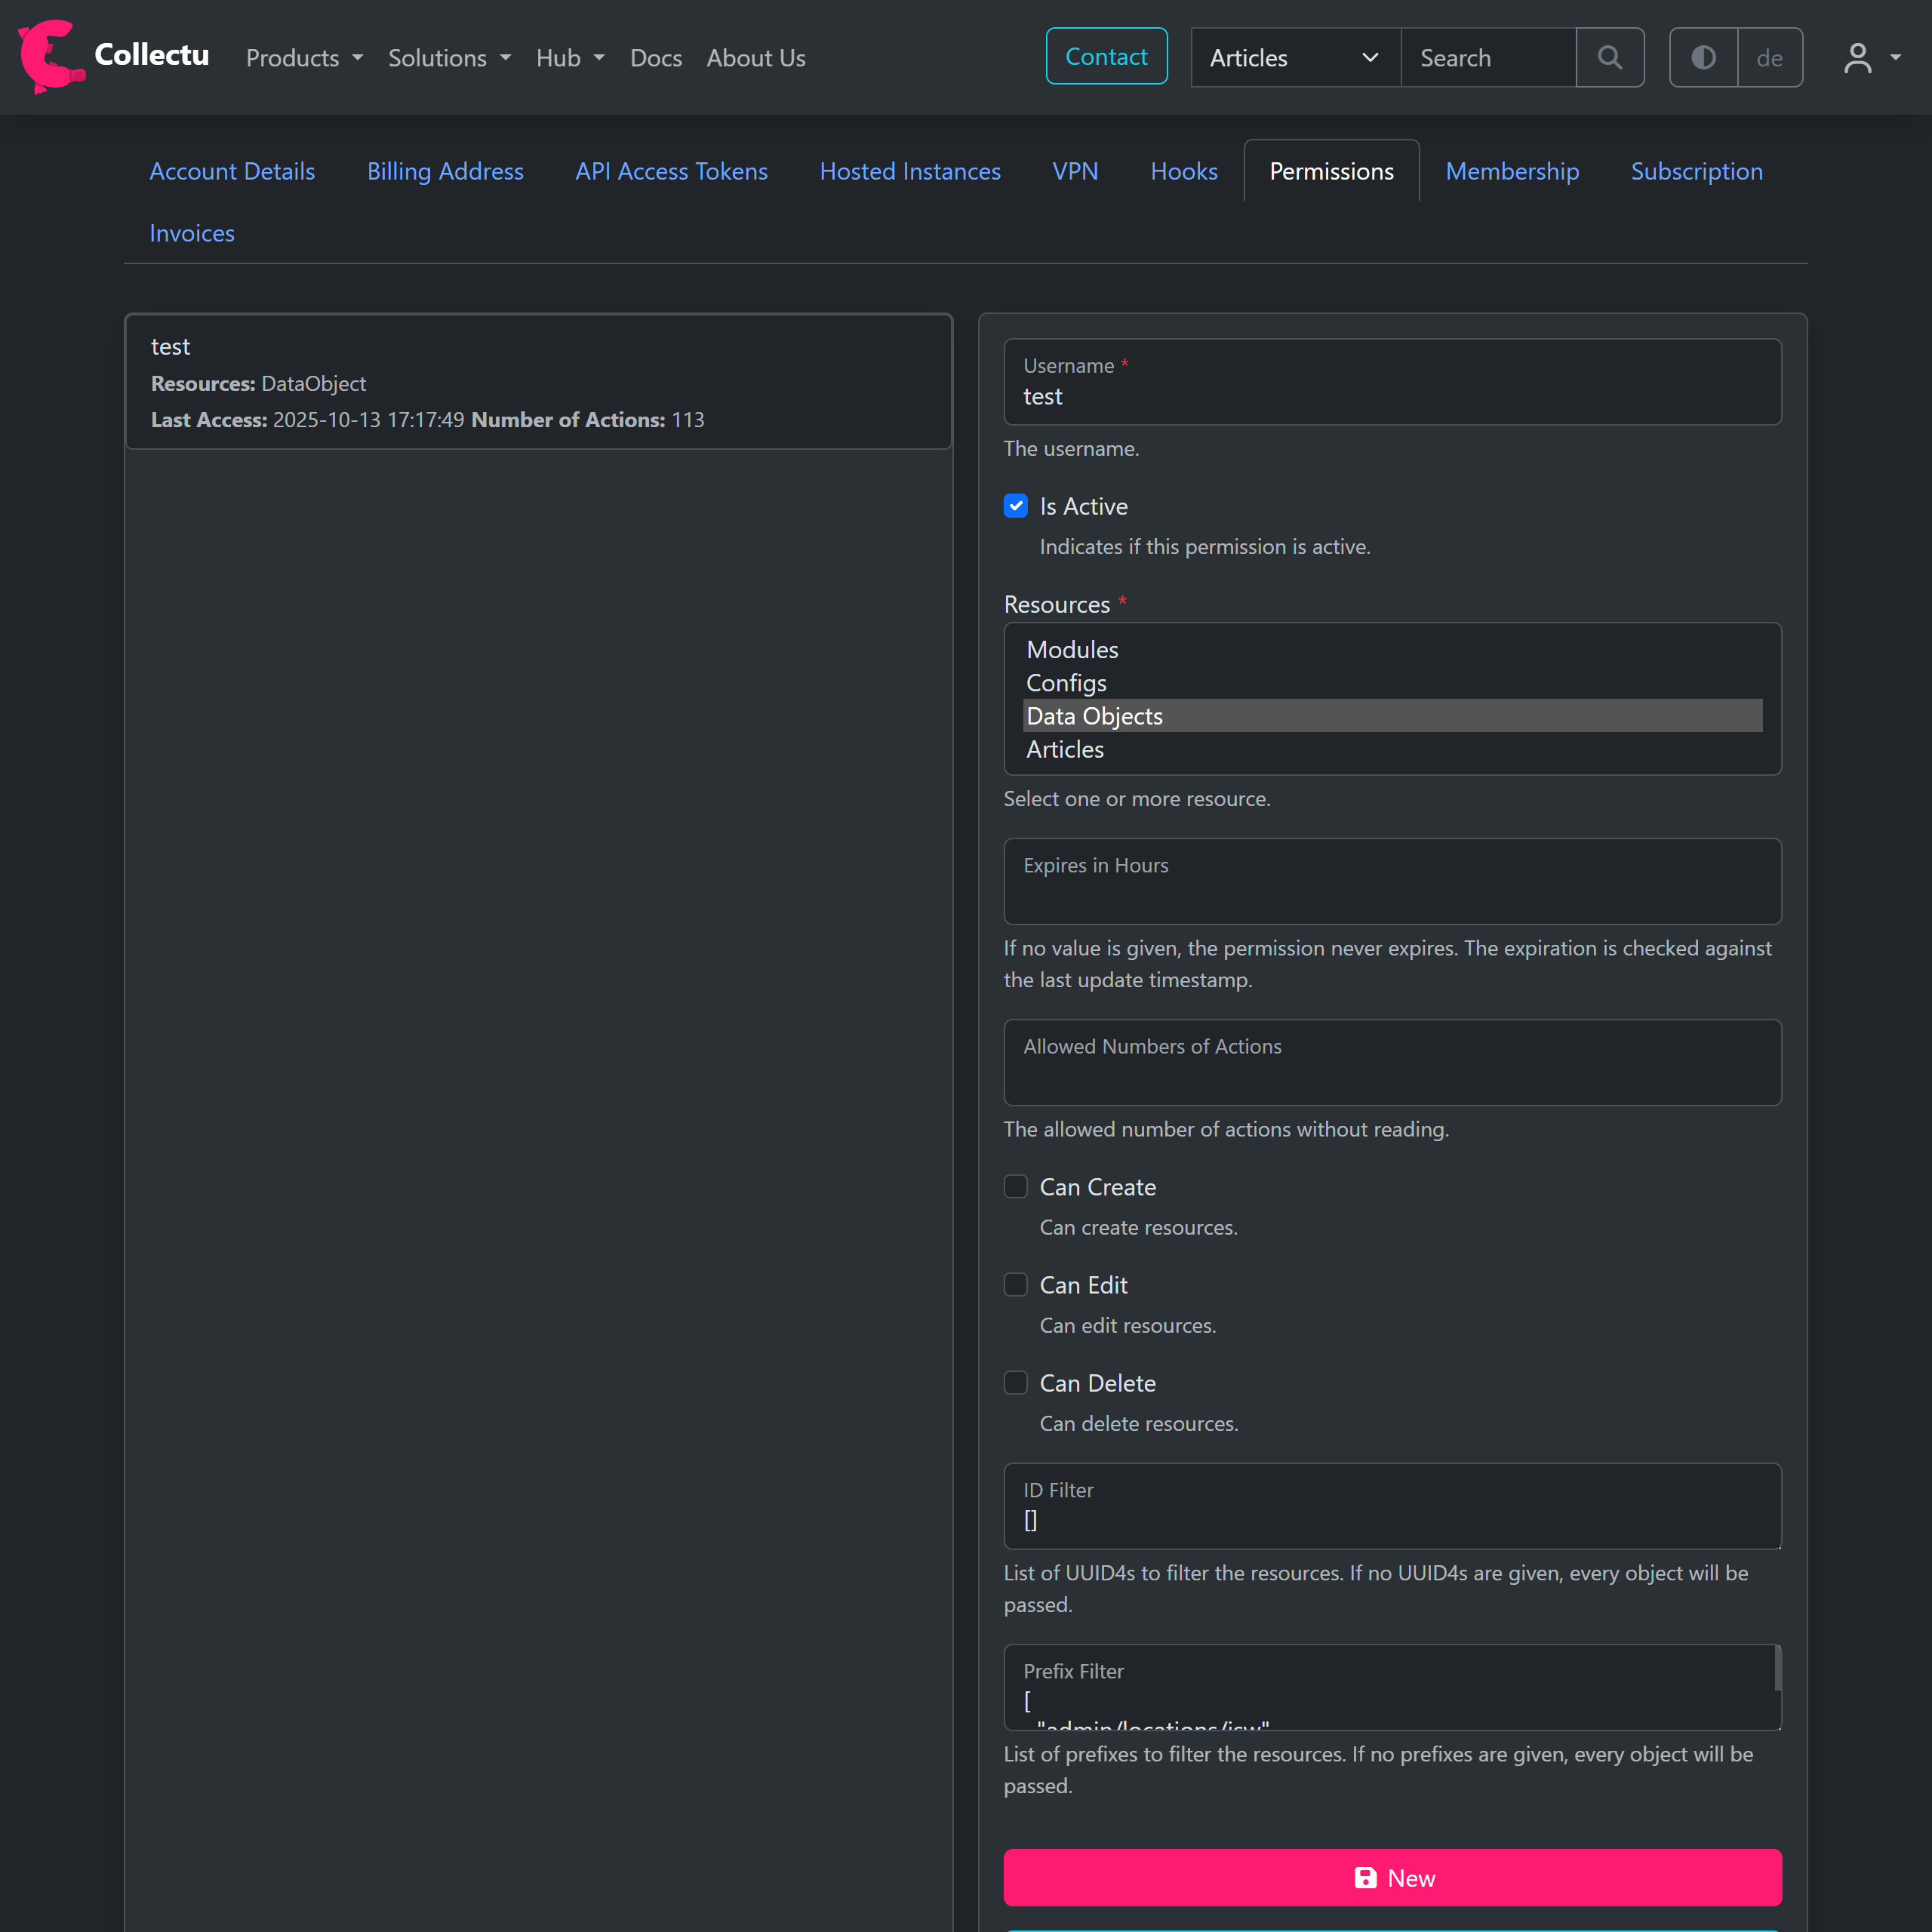
Task: Click the Contact button
Action: click(1106, 56)
